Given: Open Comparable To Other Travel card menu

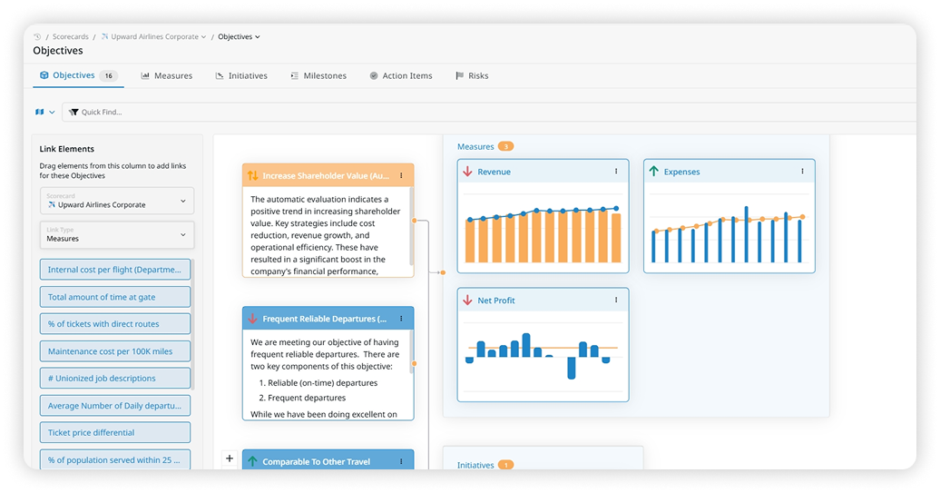Looking at the screenshot, I should click(402, 461).
